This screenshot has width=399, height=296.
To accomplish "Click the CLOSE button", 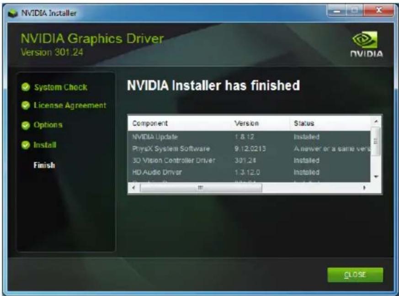I will point(355,275).
